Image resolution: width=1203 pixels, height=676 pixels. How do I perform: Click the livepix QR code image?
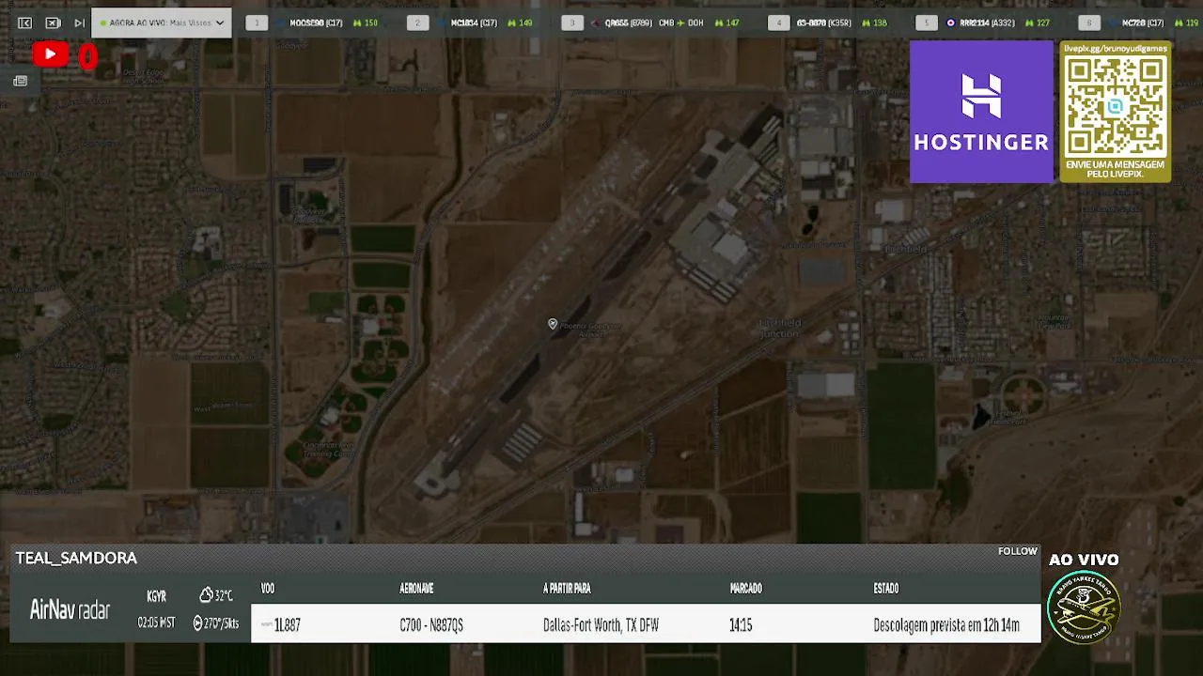(x=1115, y=106)
